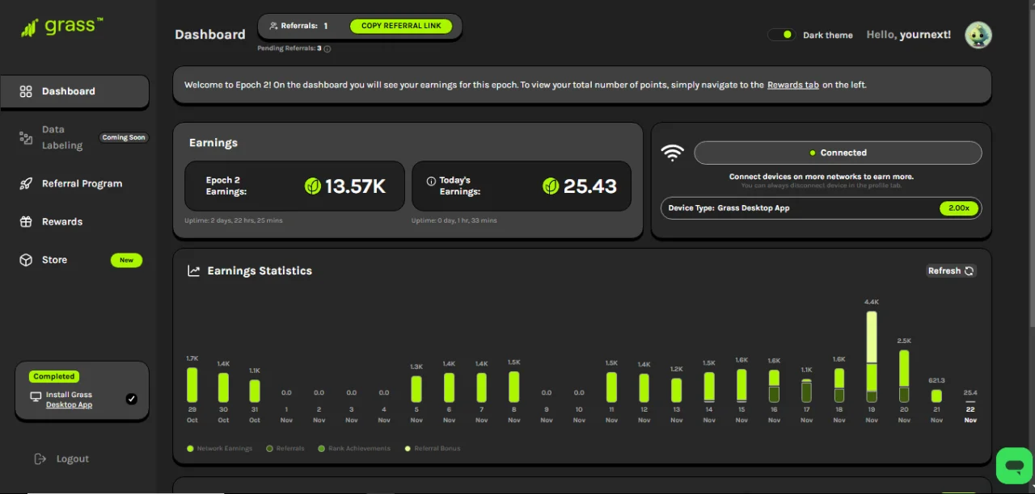The width and height of the screenshot is (1035, 494).
Task: Click the 19 Nov 4.4K bar
Action: 872,357
